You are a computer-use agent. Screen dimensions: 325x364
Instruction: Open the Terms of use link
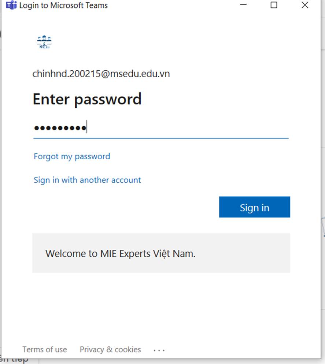45,350
